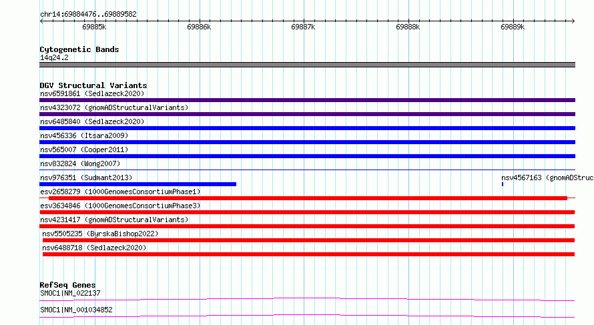Open the SMOC1|NM_001034852 gene label

tap(76, 310)
